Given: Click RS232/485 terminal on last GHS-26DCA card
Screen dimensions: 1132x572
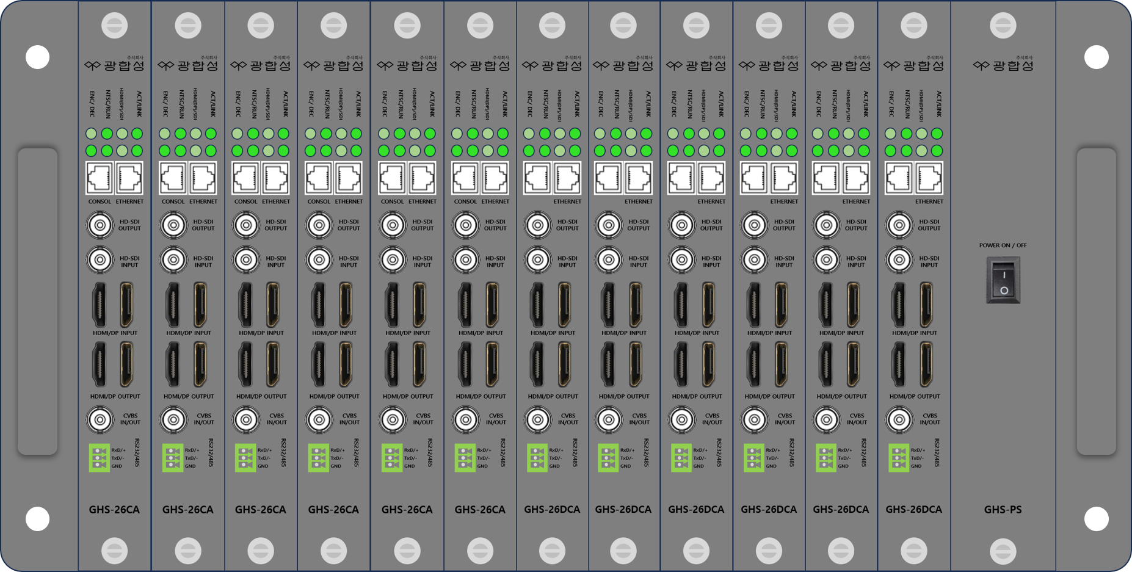Looking at the screenshot, I should coord(898,458).
